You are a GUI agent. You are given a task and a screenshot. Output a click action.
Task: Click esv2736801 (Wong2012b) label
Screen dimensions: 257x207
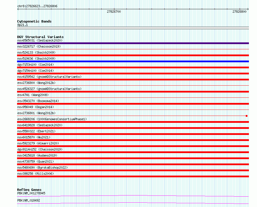point(36,113)
